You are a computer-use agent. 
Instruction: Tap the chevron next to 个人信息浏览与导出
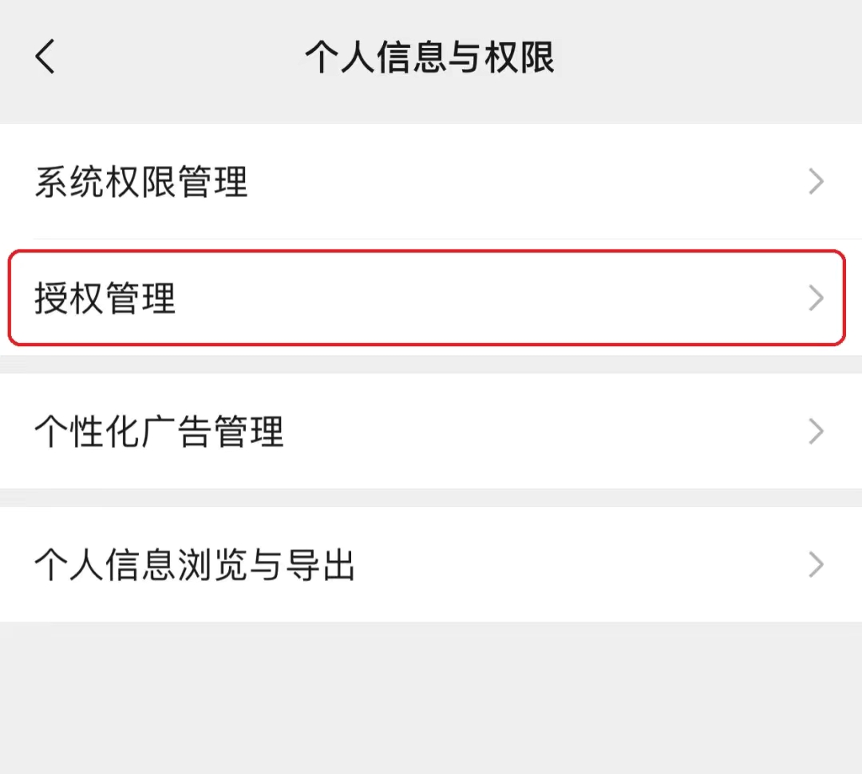click(x=816, y=564)
